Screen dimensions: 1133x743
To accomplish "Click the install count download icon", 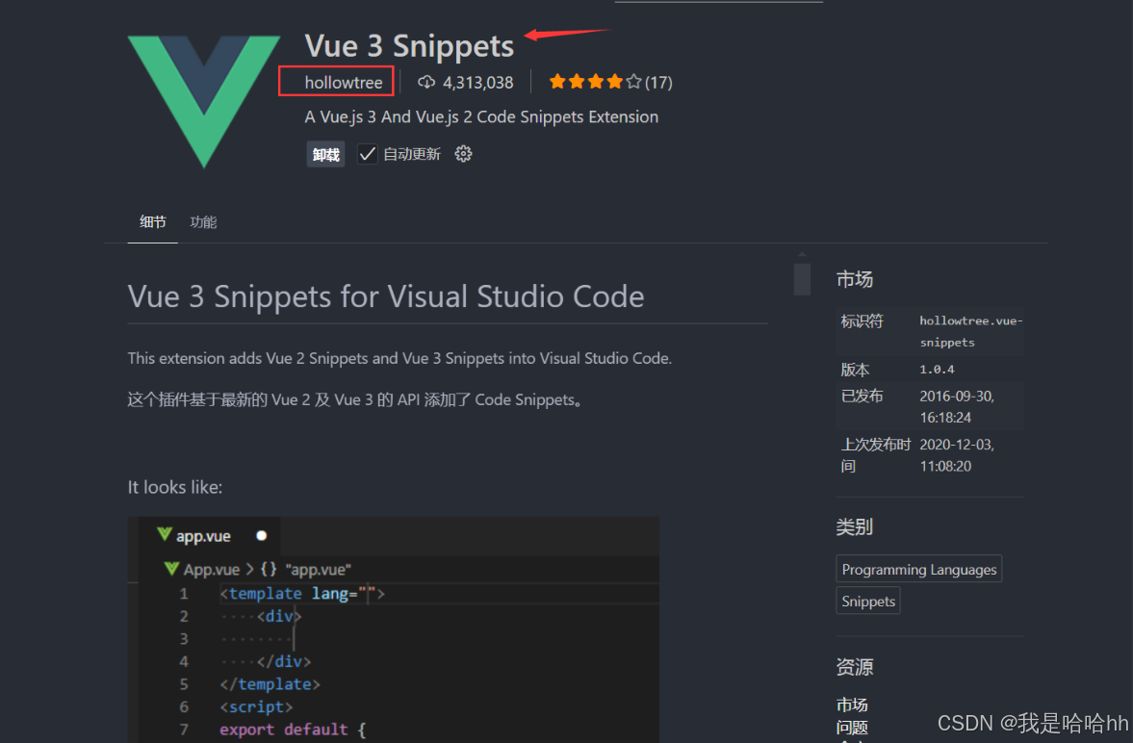I will click(426, 83).
